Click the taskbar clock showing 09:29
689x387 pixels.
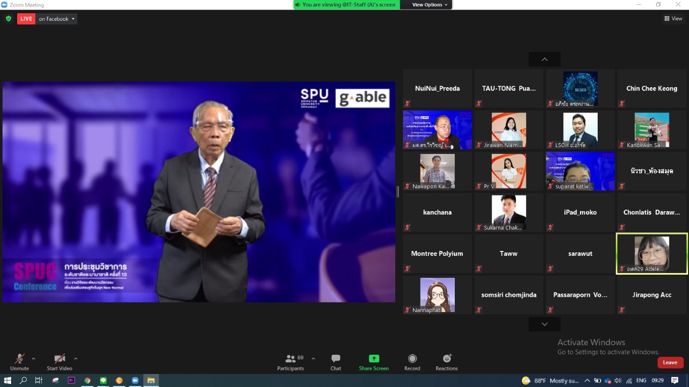658,380
